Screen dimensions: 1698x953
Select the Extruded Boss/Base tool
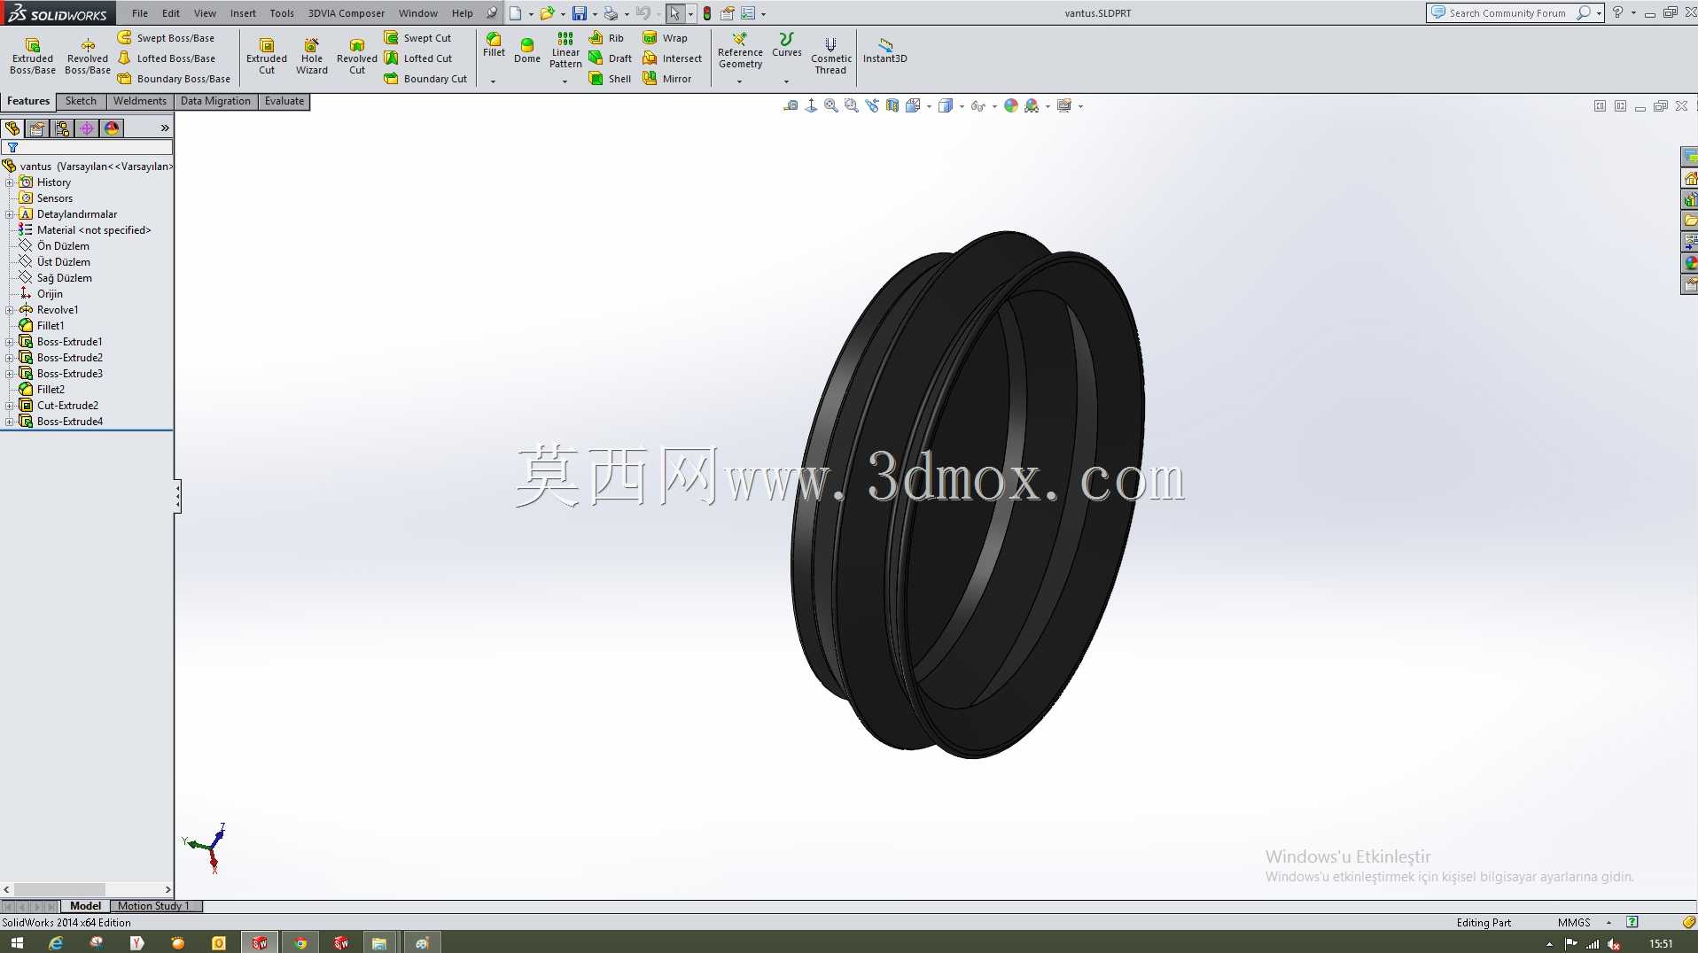click(33, 56)
